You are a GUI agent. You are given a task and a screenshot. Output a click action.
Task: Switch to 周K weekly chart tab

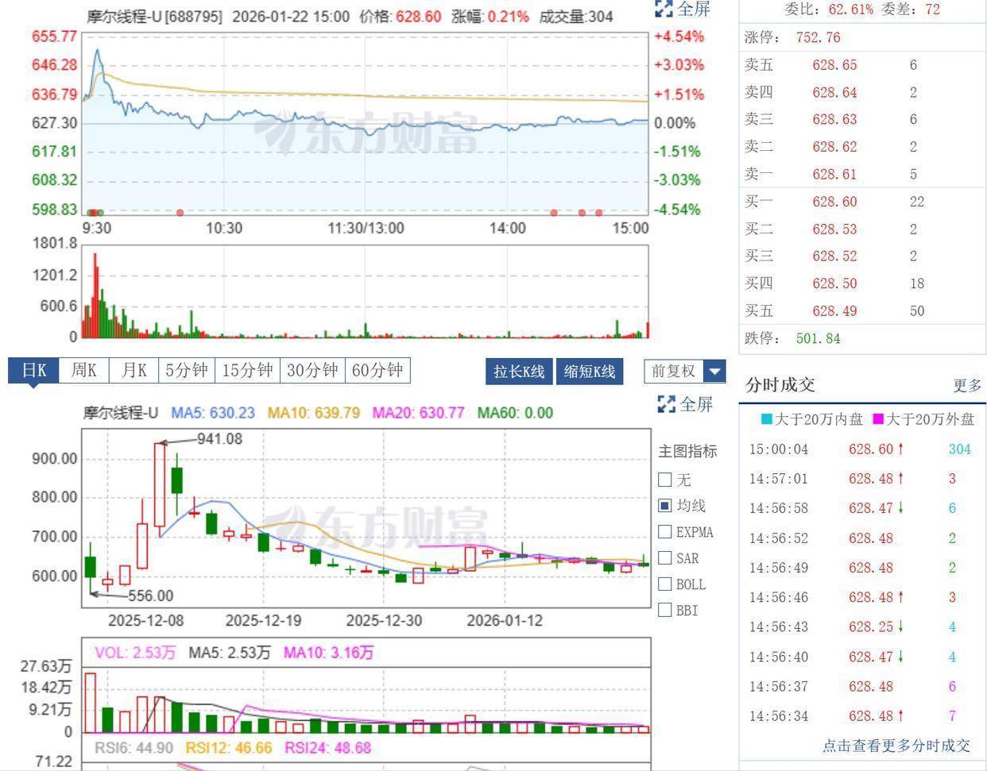pos(83,370)
